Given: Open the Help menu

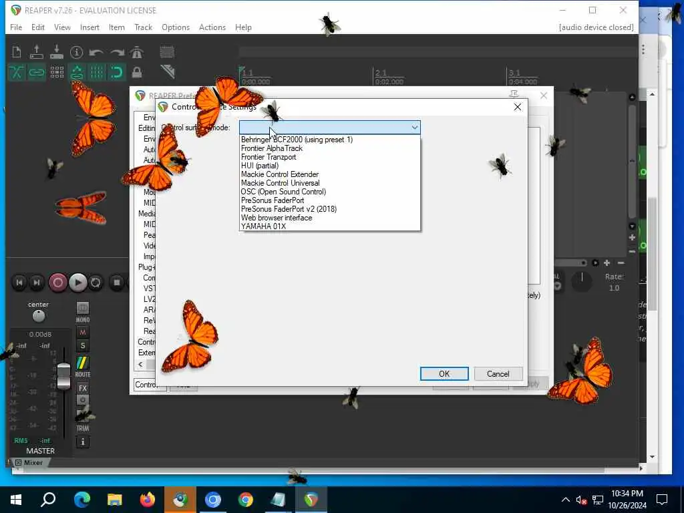Looking at the screenshot, I should [x=243, y=27].
